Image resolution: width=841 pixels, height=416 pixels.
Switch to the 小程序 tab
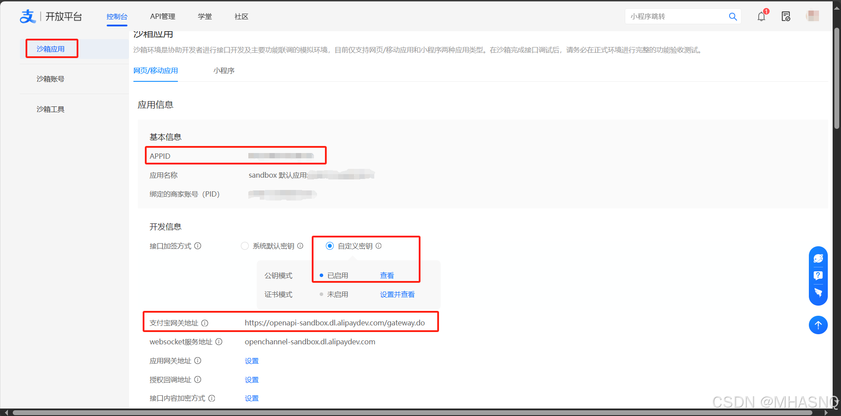point(224,70)
